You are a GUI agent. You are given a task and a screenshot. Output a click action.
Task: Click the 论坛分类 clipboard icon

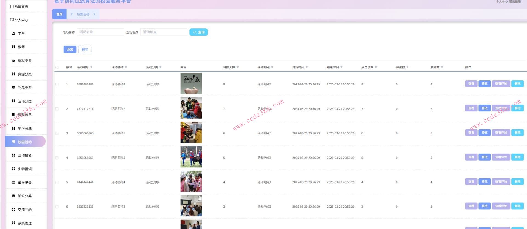click(13, 196)
